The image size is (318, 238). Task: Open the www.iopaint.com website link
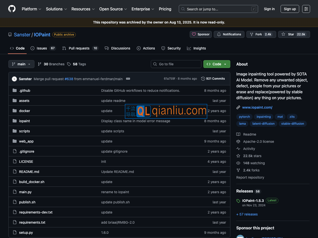tap(257, 107)
